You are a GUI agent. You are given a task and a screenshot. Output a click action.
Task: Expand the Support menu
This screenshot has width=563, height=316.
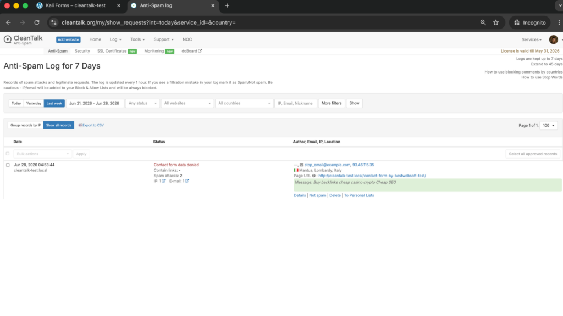(163, 39)
